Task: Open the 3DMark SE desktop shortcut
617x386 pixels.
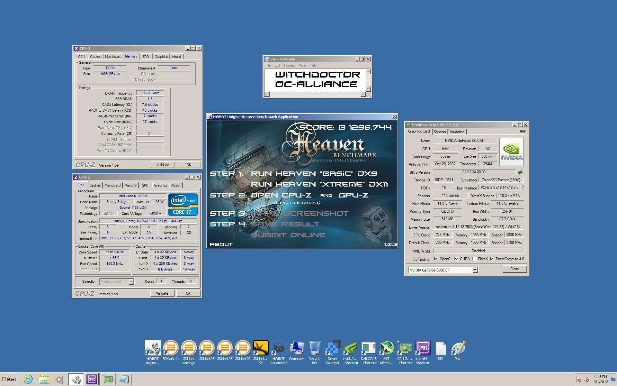Action: [261, 352]
